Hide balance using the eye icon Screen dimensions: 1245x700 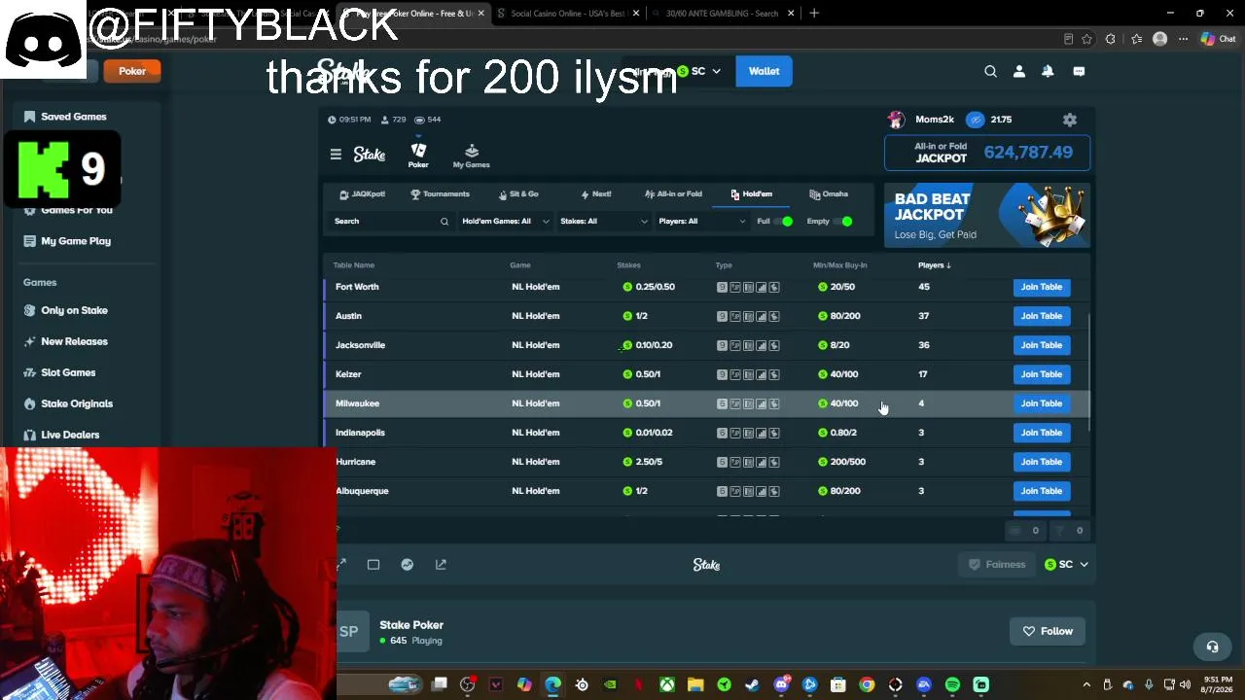tap(976, 120)
